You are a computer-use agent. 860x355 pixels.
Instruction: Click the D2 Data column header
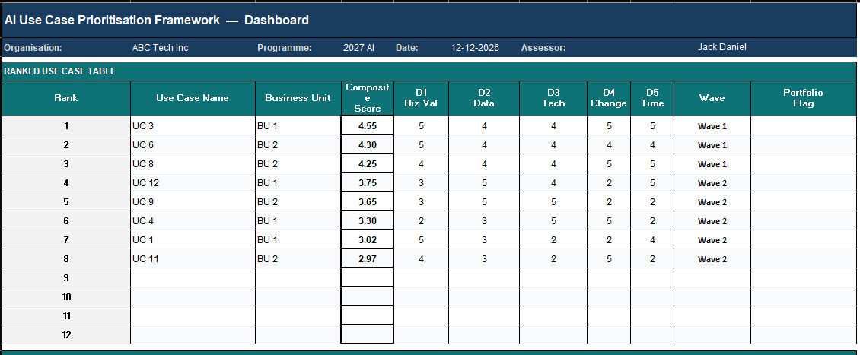click(x=484, y=98)
